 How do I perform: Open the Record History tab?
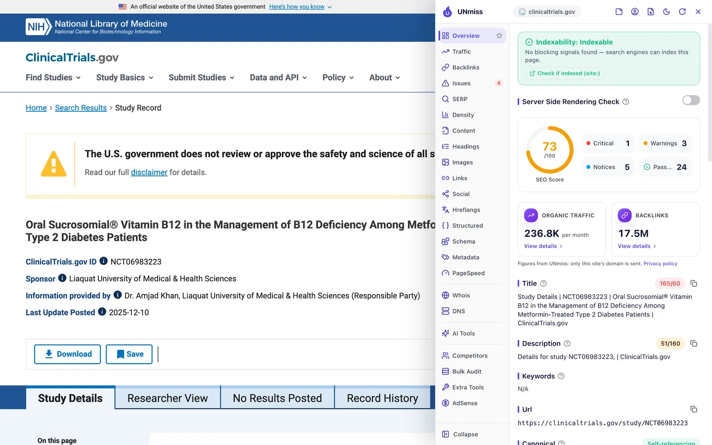pos(383,398)
